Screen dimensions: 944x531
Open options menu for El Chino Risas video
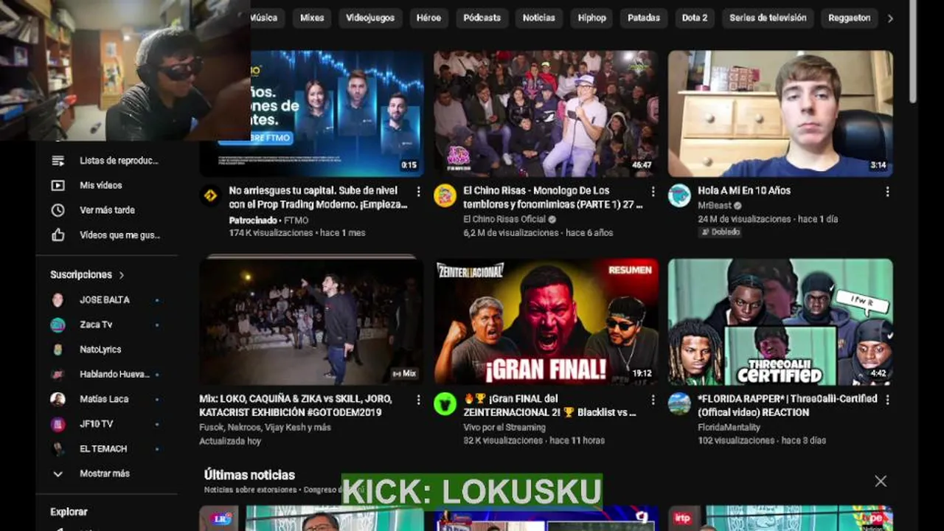point(653,192)
